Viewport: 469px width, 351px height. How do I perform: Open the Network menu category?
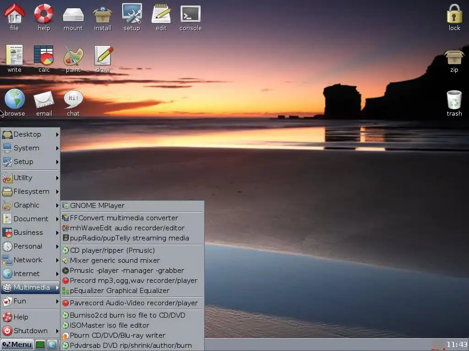(x=30, y=260)
